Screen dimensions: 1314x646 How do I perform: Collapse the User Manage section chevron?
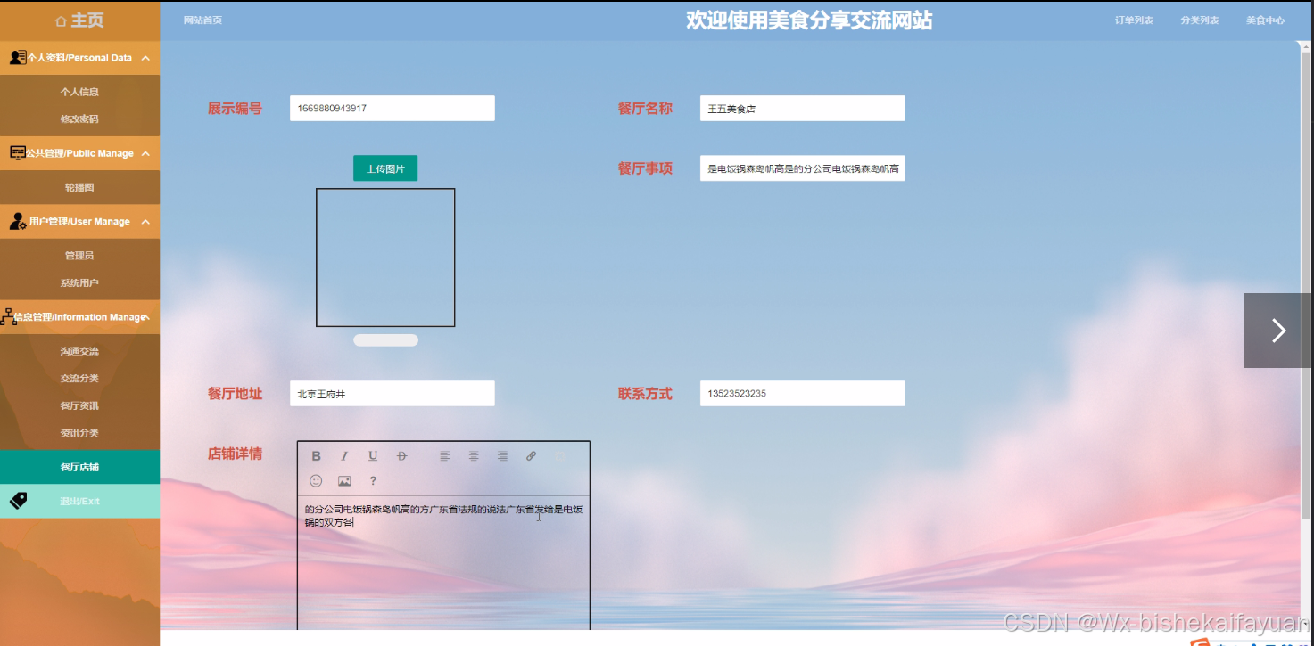[x=145, y=222]
